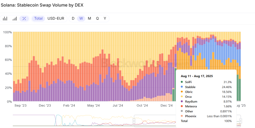This screenshot has height=128, width=255.
Task: Click the Raydium purple legend dot
Action: pyautogui.click(x=182, y=101)
